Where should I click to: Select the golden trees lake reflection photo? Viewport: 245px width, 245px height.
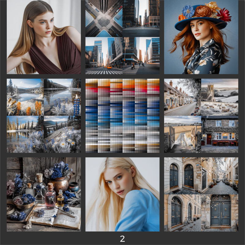coord(25,134)
